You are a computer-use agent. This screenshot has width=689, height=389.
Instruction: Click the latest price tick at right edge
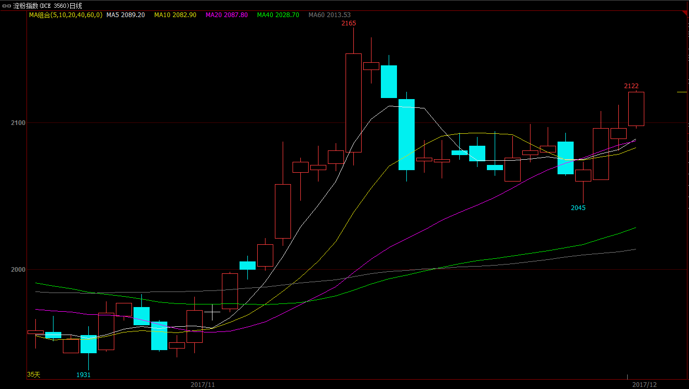pos(682,92)
